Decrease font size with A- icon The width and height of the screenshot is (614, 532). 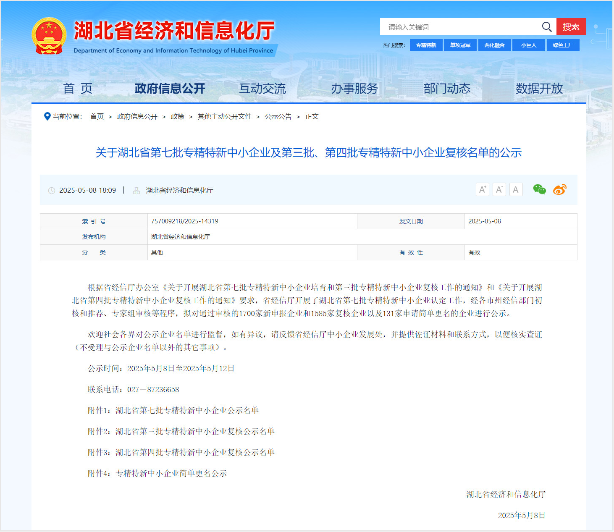pyautogui.click(x=499, y=189)
